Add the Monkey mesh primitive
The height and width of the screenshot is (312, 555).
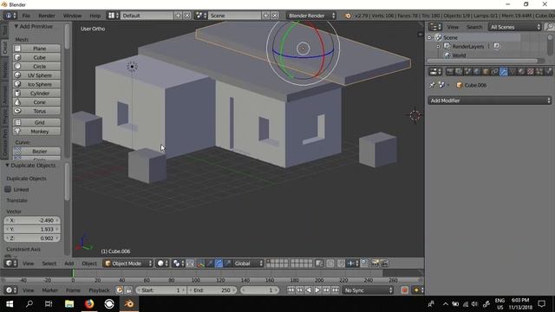pyautogui.click(x=36, y=132)
